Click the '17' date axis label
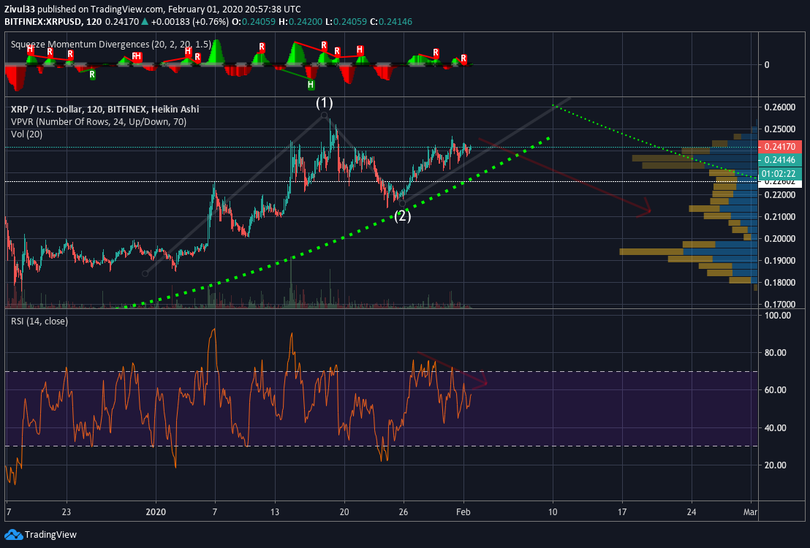Screen dimensions: 810x548 pos(622,512)
